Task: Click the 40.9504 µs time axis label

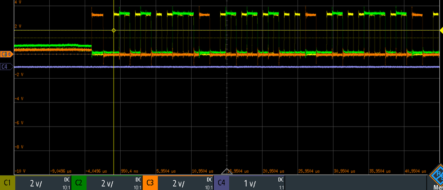Action: 416,171
